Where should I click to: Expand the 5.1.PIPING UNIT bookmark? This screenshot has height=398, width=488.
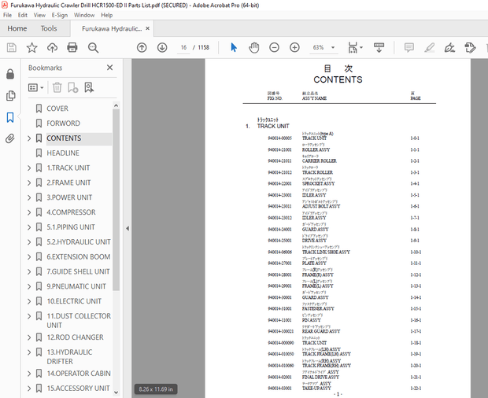pos(29,227)
